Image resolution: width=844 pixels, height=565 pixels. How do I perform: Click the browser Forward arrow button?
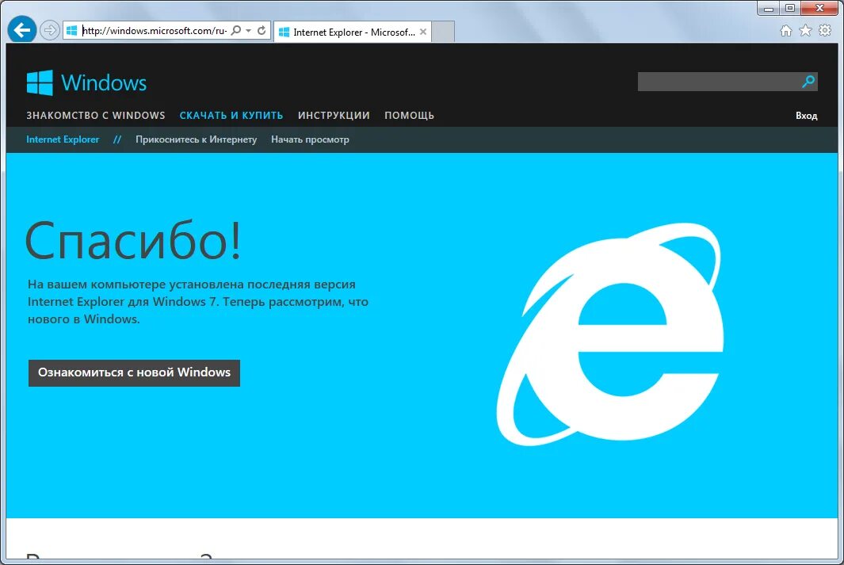(49, 30)
